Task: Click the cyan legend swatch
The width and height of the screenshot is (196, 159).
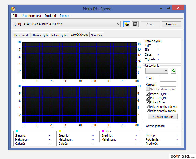Action: point(17,131)
